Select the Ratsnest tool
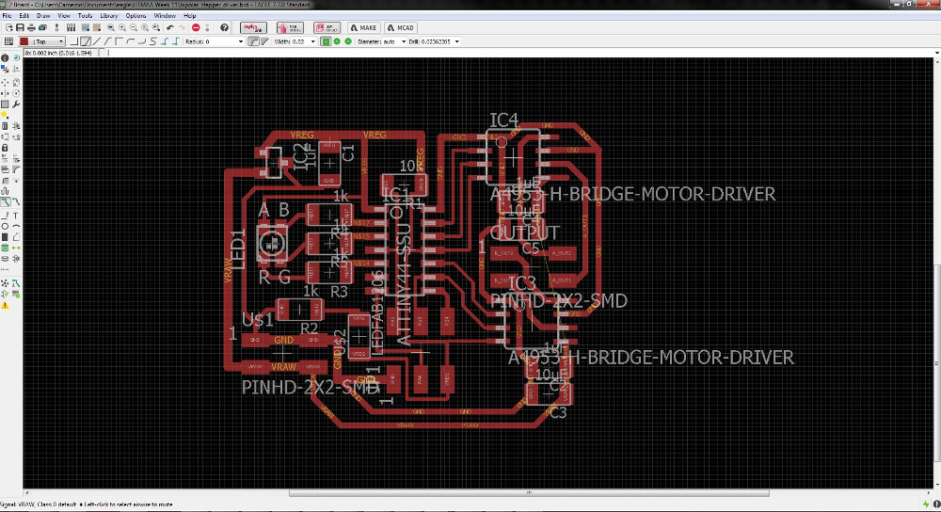The height and width of the screenshot is (512, 941). (5, 282)
